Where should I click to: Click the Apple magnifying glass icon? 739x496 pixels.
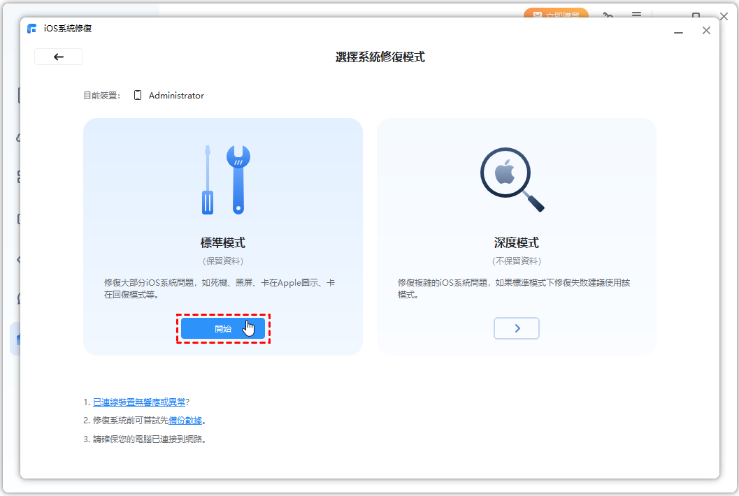[512, 180]
